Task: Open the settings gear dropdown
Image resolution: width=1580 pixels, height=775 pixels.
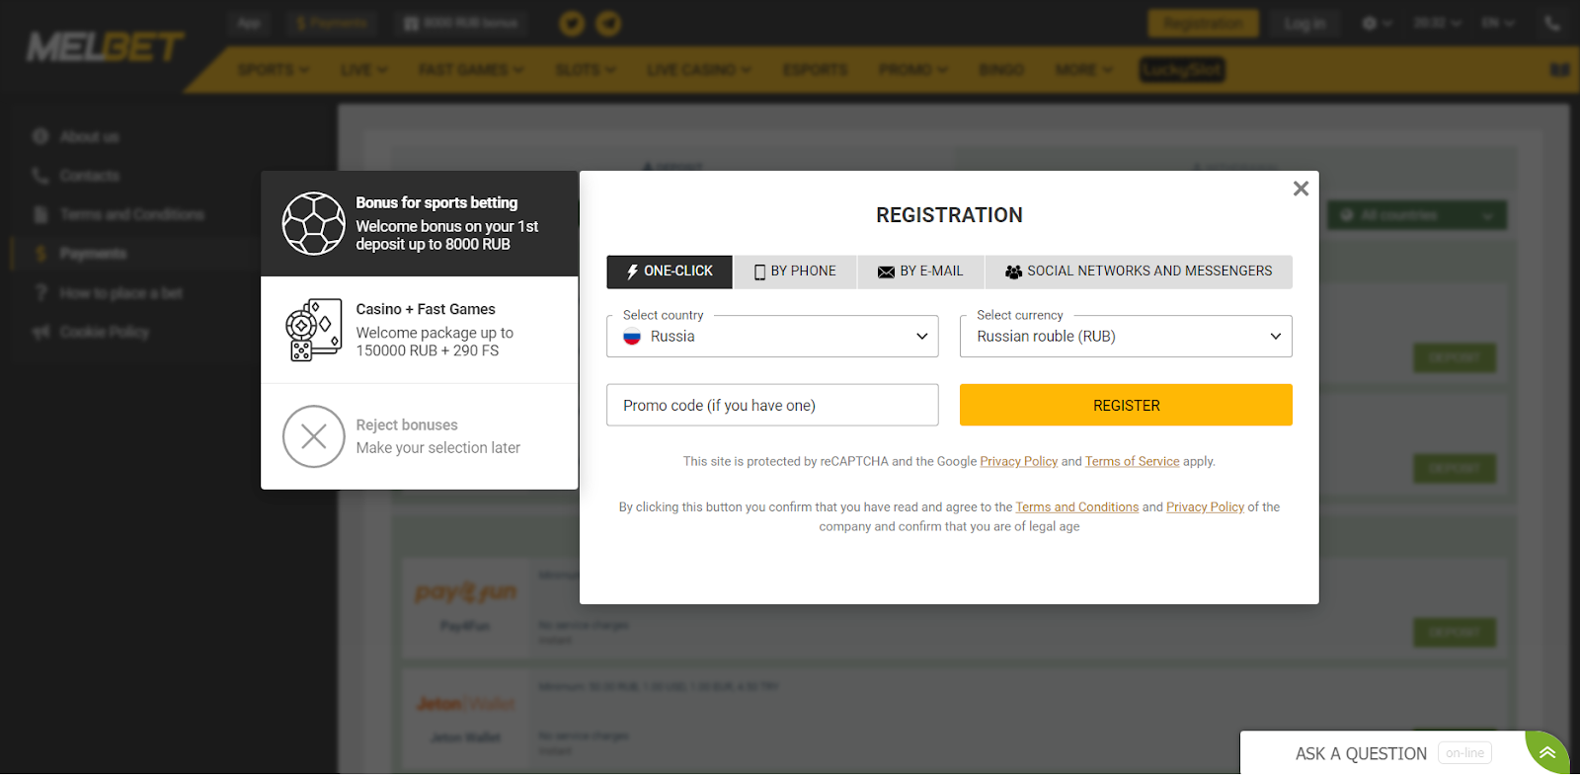Action: click(1377, 24)
